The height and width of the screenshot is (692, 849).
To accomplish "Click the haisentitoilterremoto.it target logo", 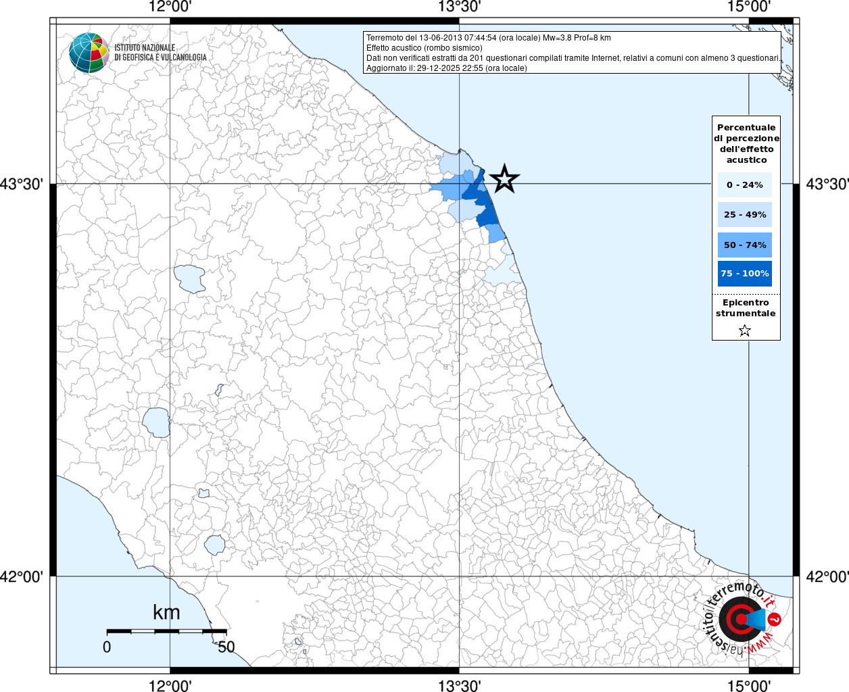I will [742, 619].
